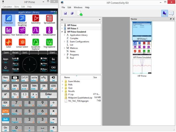Click the calculator ALPHA key
This screenshot has height=132, width=176.
point(5,112)
